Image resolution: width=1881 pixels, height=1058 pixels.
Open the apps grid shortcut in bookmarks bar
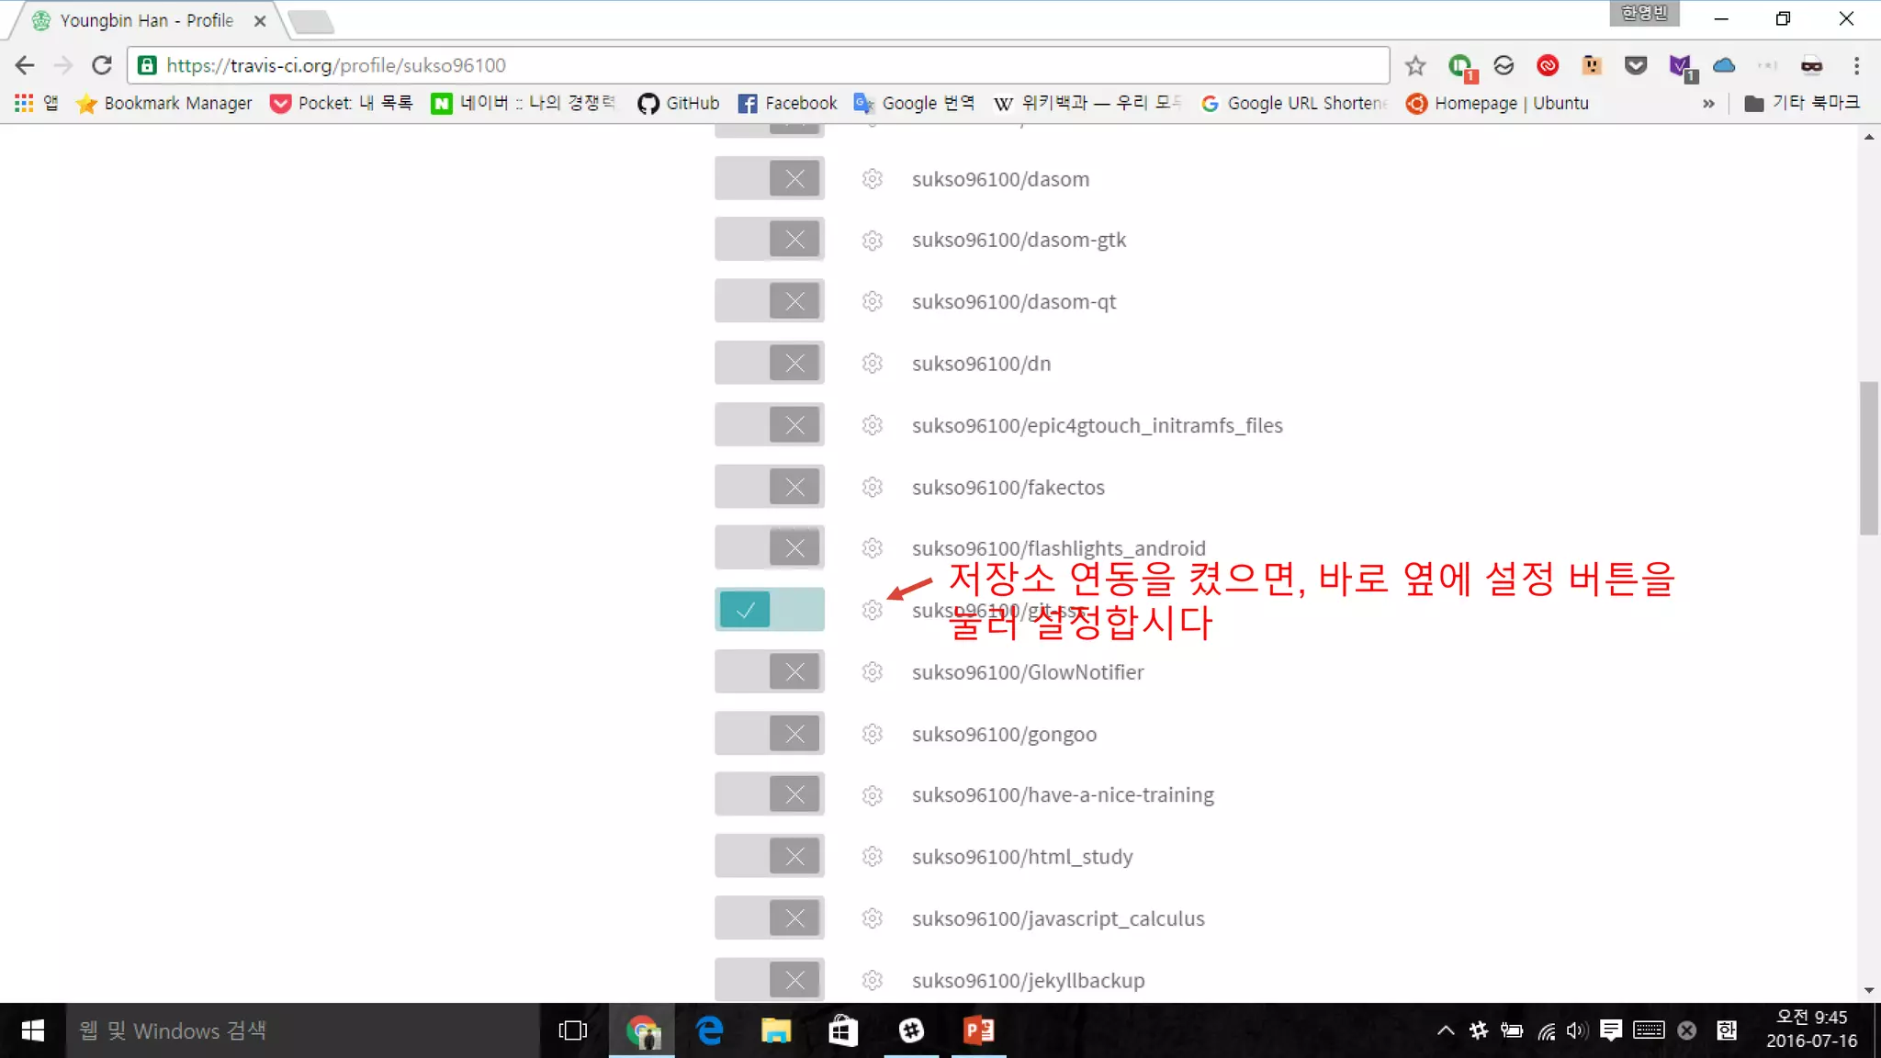tap(36, 103)
